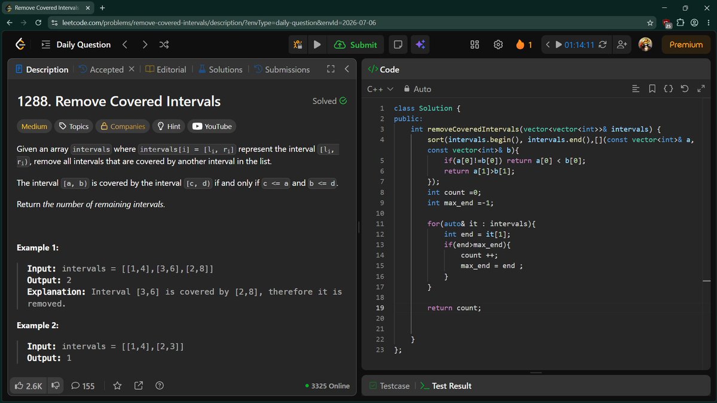Bookmark the code icon
The image size is (717, 403).
[x=652, y=88]
